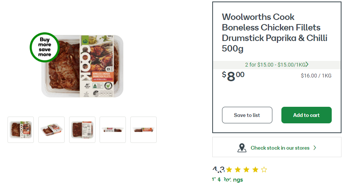This screenshot has width=349, height=185.
Task: Expand the 2 for $15.00 offer chevron
Action: (x=307, y=64)
